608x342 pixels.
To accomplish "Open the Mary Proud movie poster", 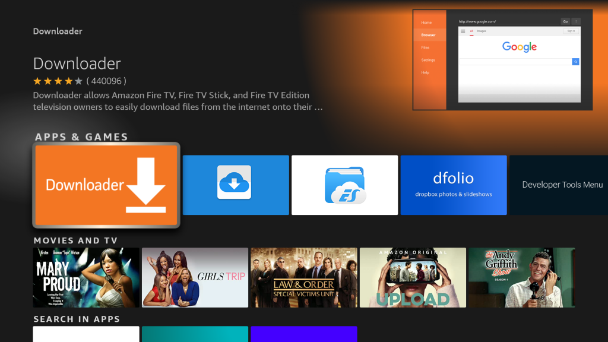I will point(86,278).
